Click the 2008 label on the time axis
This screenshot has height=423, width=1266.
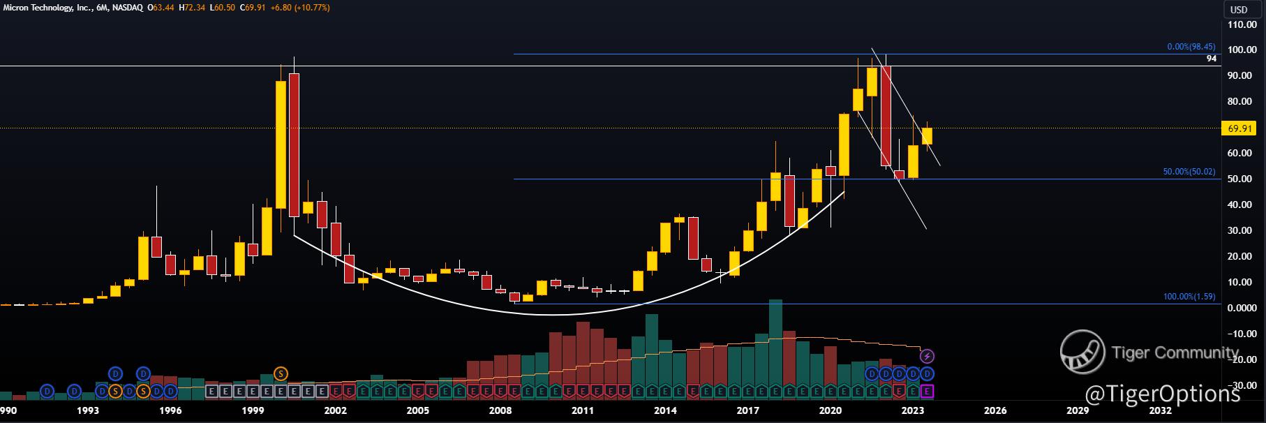pyautogui.click(x=500, y=410)
